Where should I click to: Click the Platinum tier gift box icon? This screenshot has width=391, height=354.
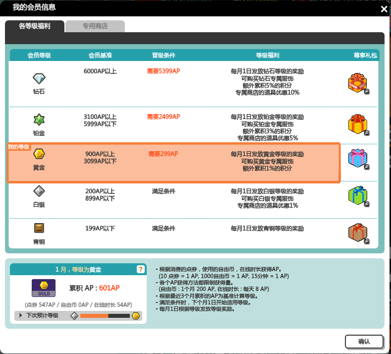[x=358, y=124]
